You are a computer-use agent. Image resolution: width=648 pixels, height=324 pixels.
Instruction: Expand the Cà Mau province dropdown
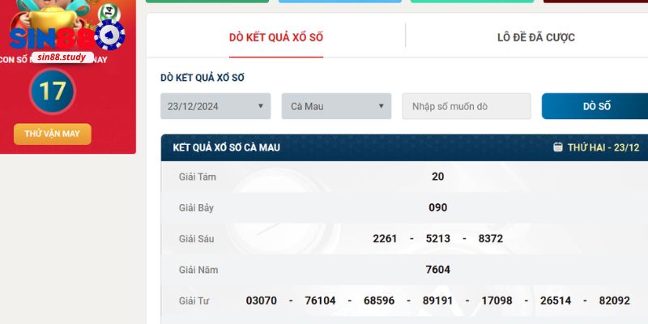coord(336,106)
